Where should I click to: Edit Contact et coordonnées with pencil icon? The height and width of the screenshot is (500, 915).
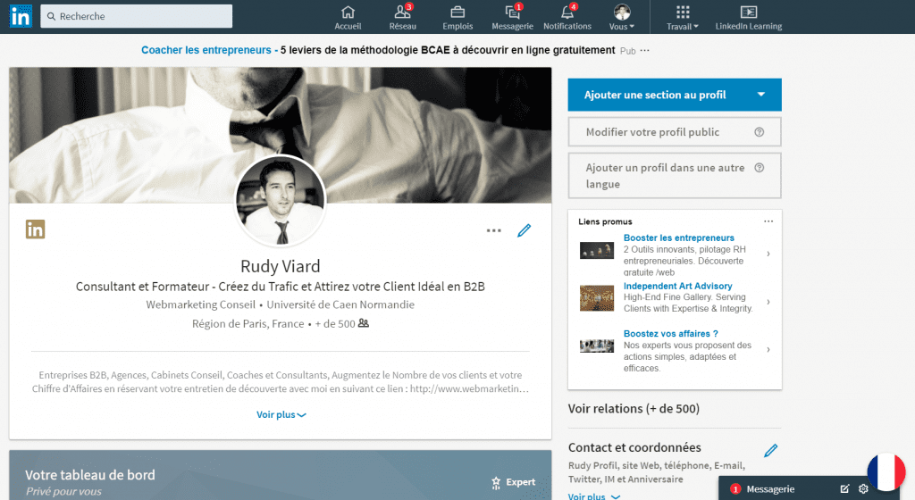point(771,451)
